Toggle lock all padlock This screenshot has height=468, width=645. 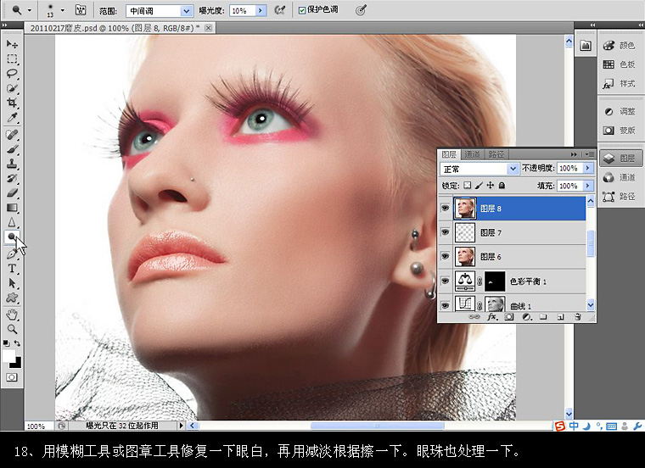point(502,186)
